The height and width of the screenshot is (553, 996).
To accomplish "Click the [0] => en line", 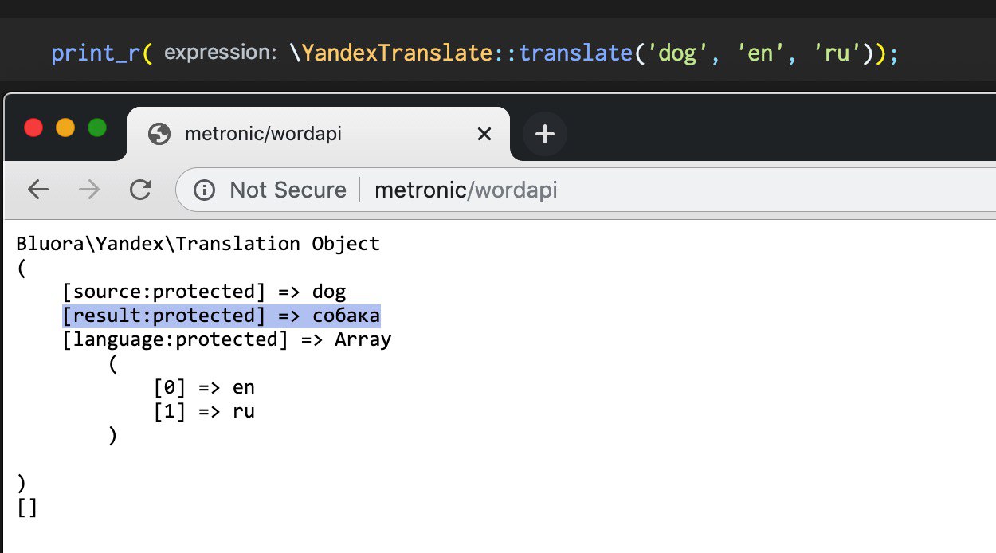I will [204, 388].
